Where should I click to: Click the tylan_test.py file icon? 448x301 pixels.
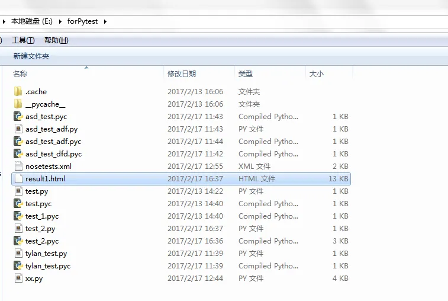point(18,253)
